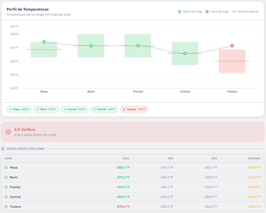This screenshot has height=213, width=266.
Task: Select the Nariz 470°F status chip
Action: click(x=46, y=109)
